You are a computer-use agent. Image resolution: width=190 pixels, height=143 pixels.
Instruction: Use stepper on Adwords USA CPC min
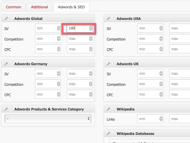coord(161,49)
